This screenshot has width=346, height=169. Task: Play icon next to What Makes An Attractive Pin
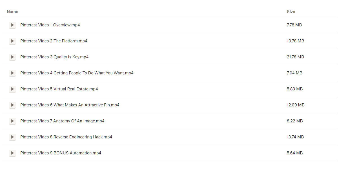pyautogui.click(x=12, y=105)
